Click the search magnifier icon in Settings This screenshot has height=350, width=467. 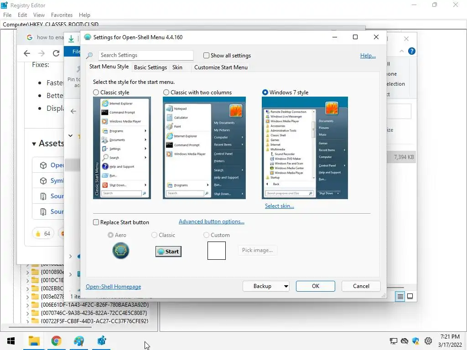(89, 55)
